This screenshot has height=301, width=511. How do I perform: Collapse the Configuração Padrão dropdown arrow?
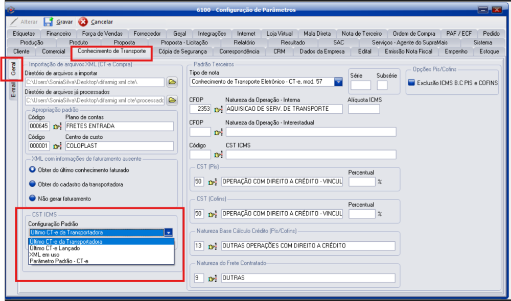[168, 233]
